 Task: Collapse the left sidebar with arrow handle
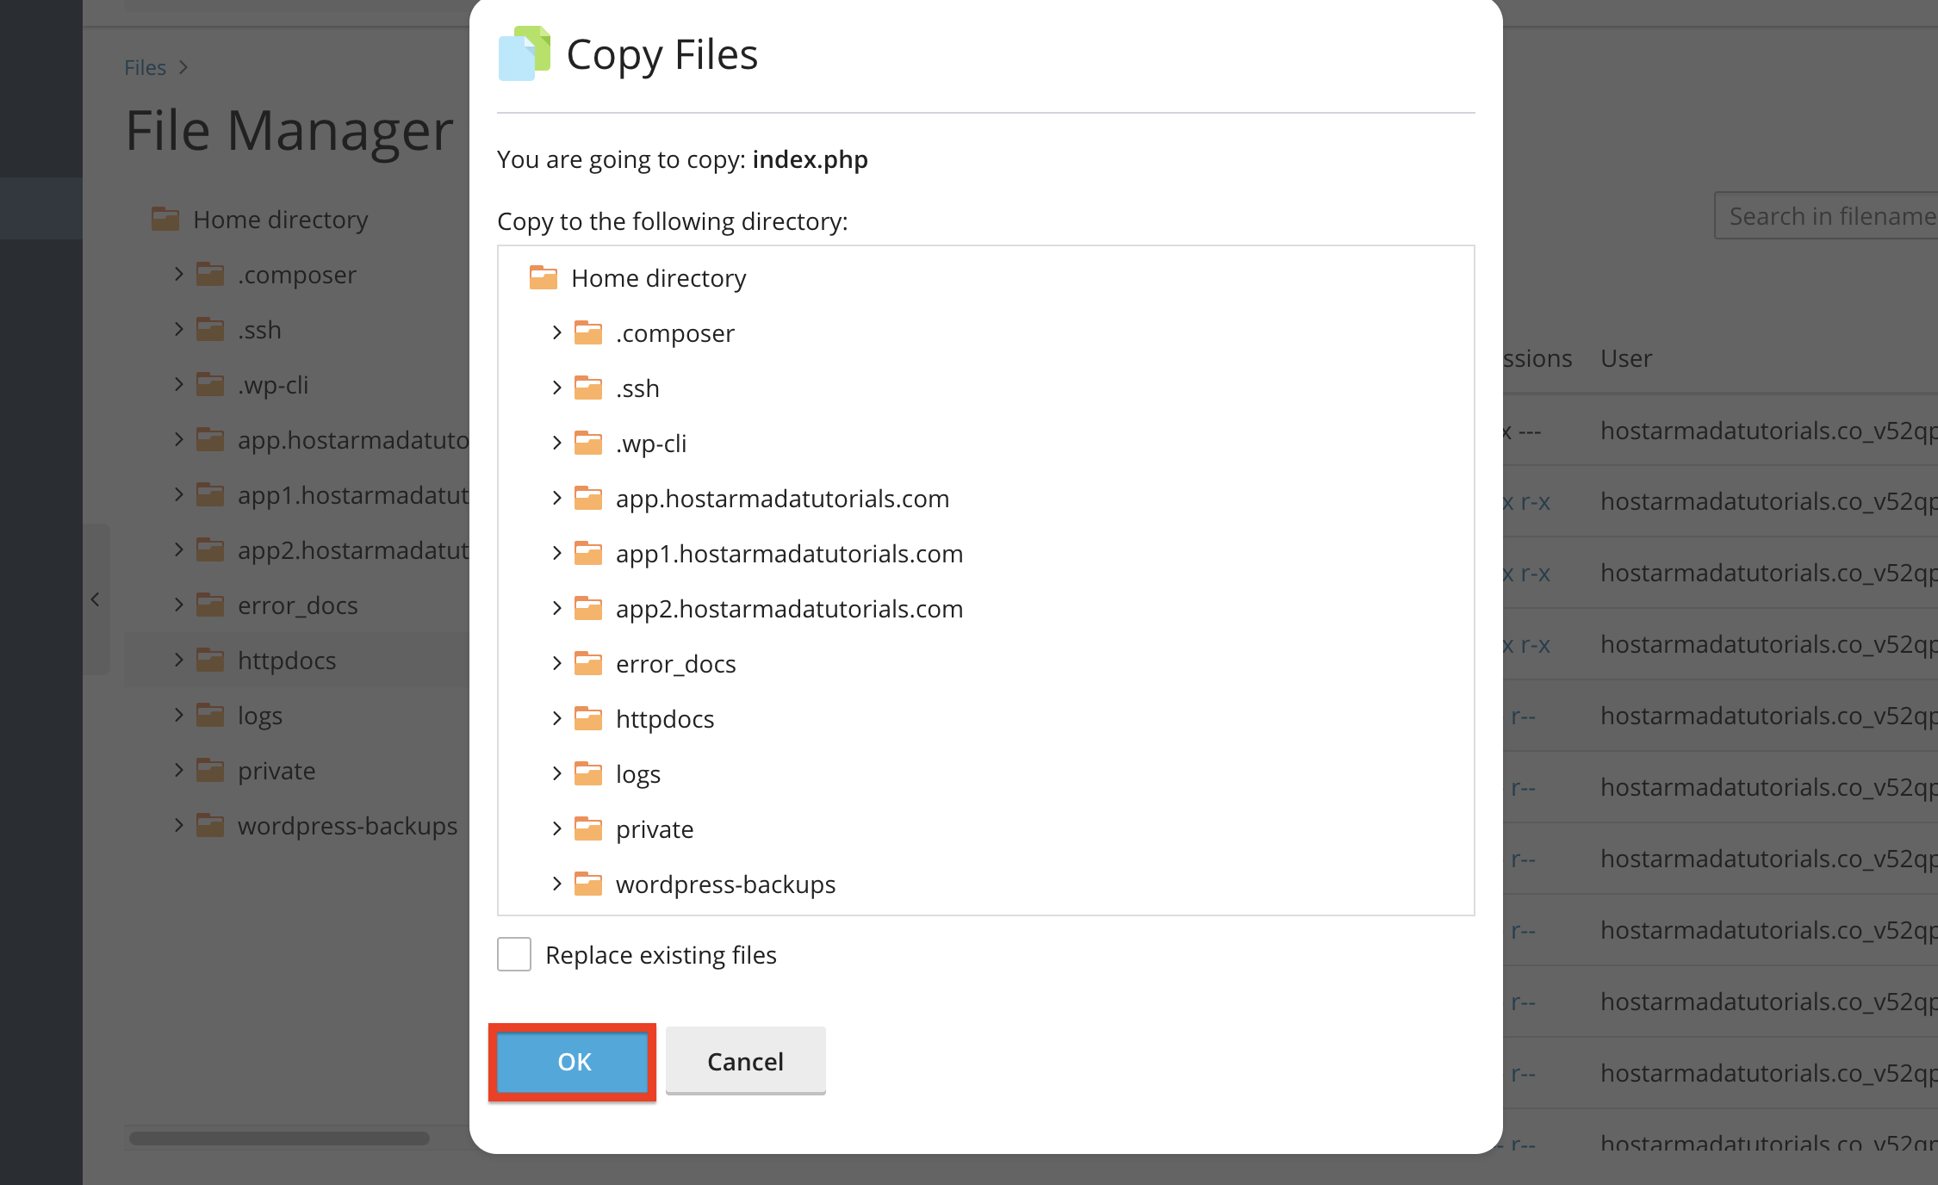click(x=96, y=599)
